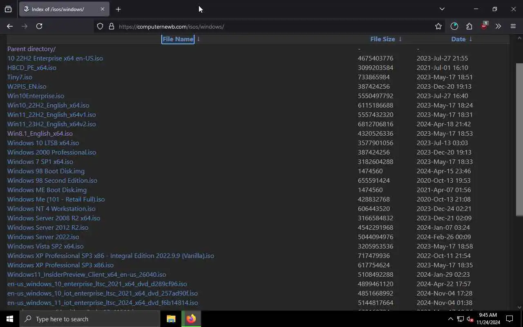
Task: Download windows_10_iot_enterprise_ltsc_2021 257ad90f.iso
Action: pos(103,293)
